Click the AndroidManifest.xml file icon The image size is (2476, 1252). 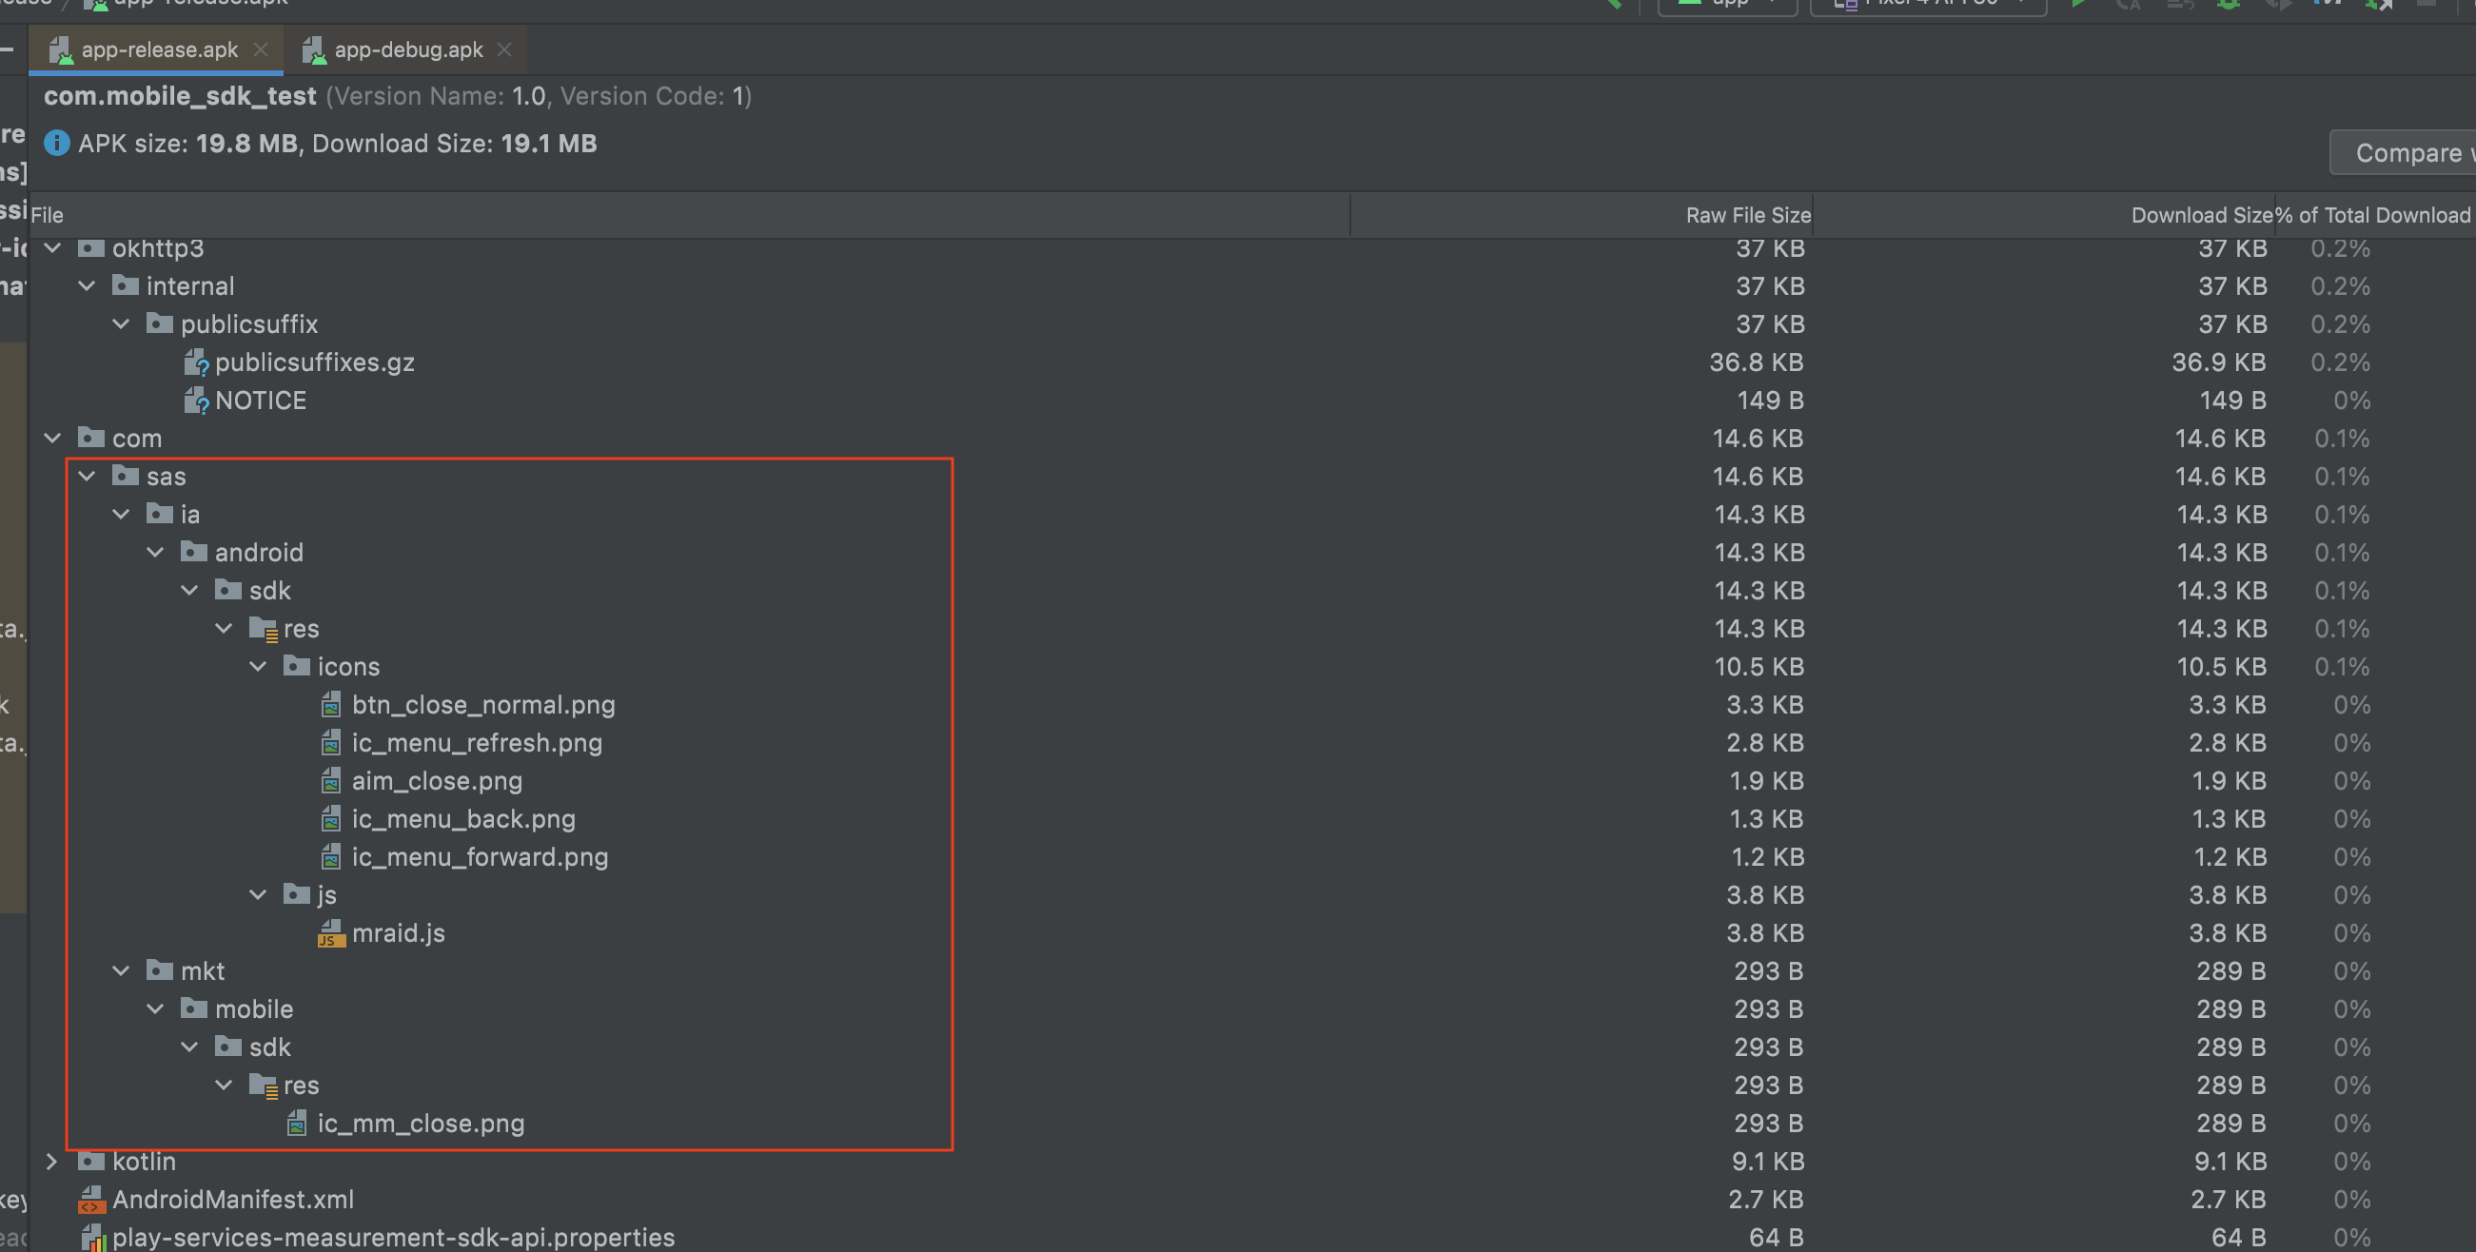tap(91, 1199)
